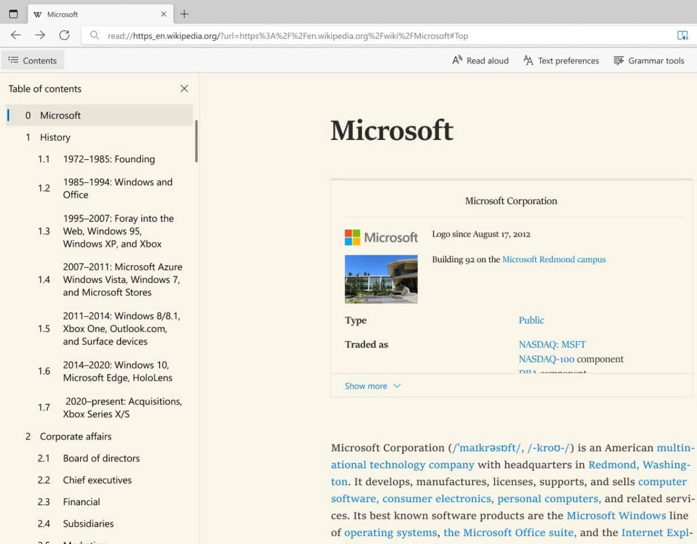The height and width of the screenshot is (544, 697).
Task: Click the Traded as label
Action: click(367, 345)
